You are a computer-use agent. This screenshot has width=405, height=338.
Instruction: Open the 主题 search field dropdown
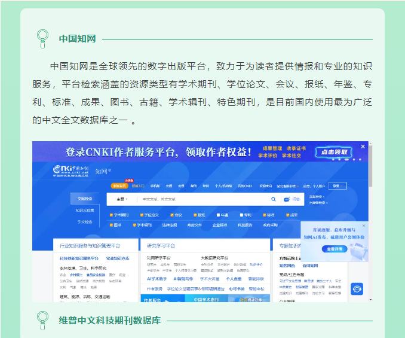coord(122,199)
